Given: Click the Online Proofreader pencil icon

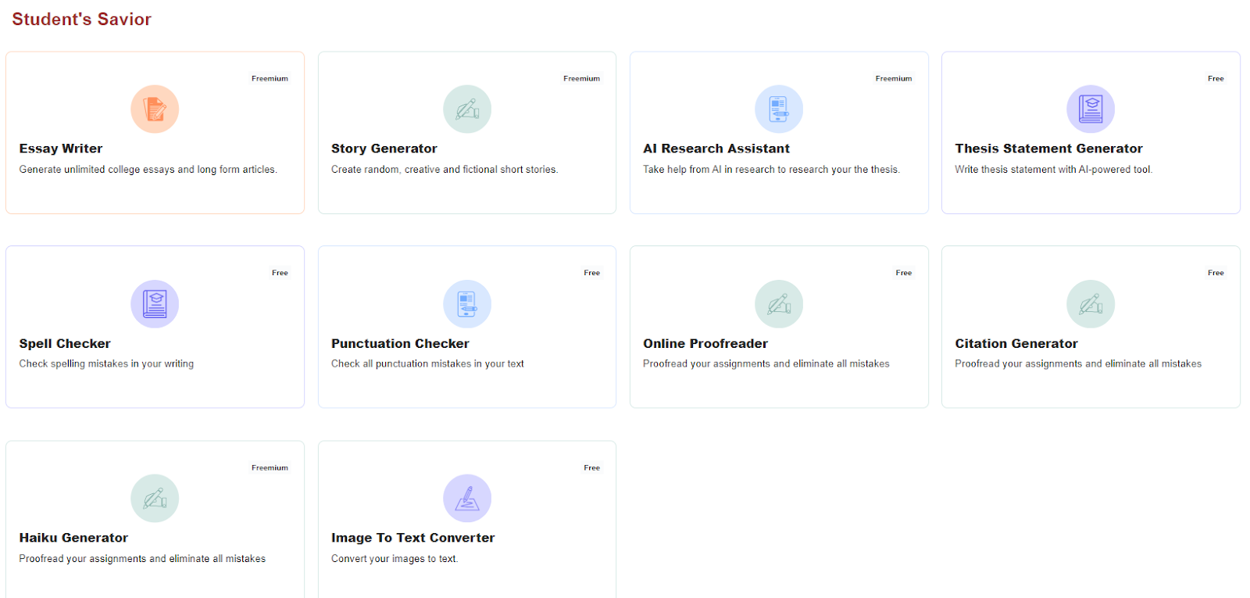Looking at the screenshot, I should point(779,303).
